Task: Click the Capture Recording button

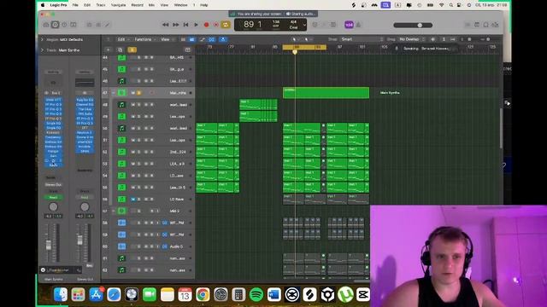Action: 216,25
